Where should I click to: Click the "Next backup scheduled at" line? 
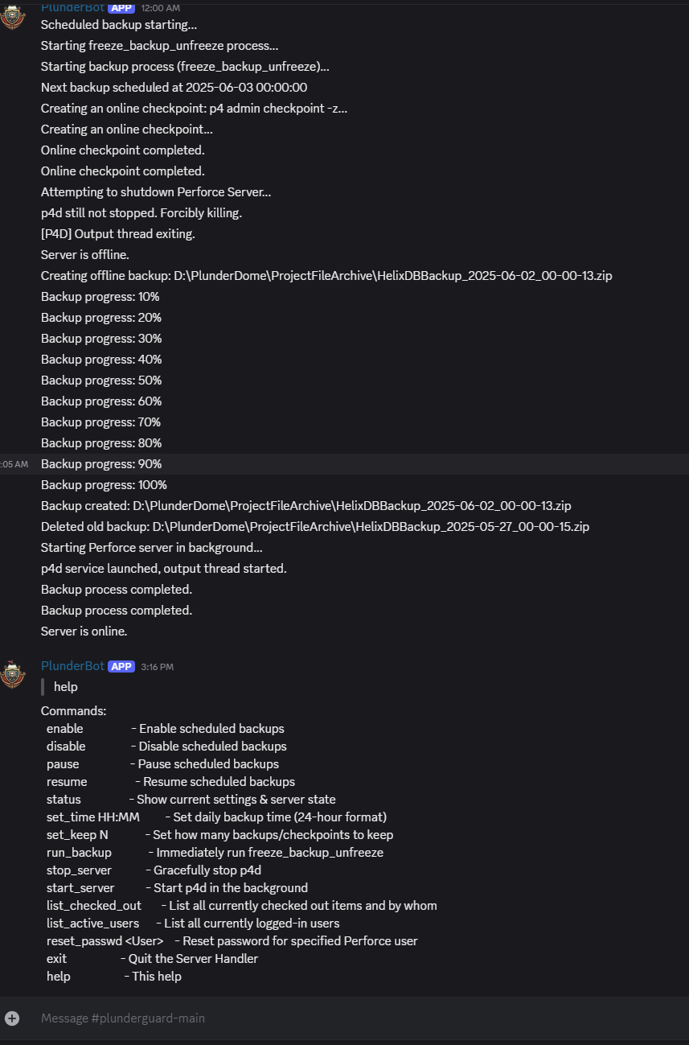tap(174, 88)
